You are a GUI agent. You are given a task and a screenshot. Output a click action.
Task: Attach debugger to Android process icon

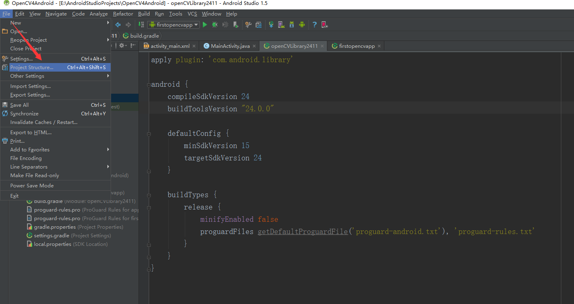(236, 25)
